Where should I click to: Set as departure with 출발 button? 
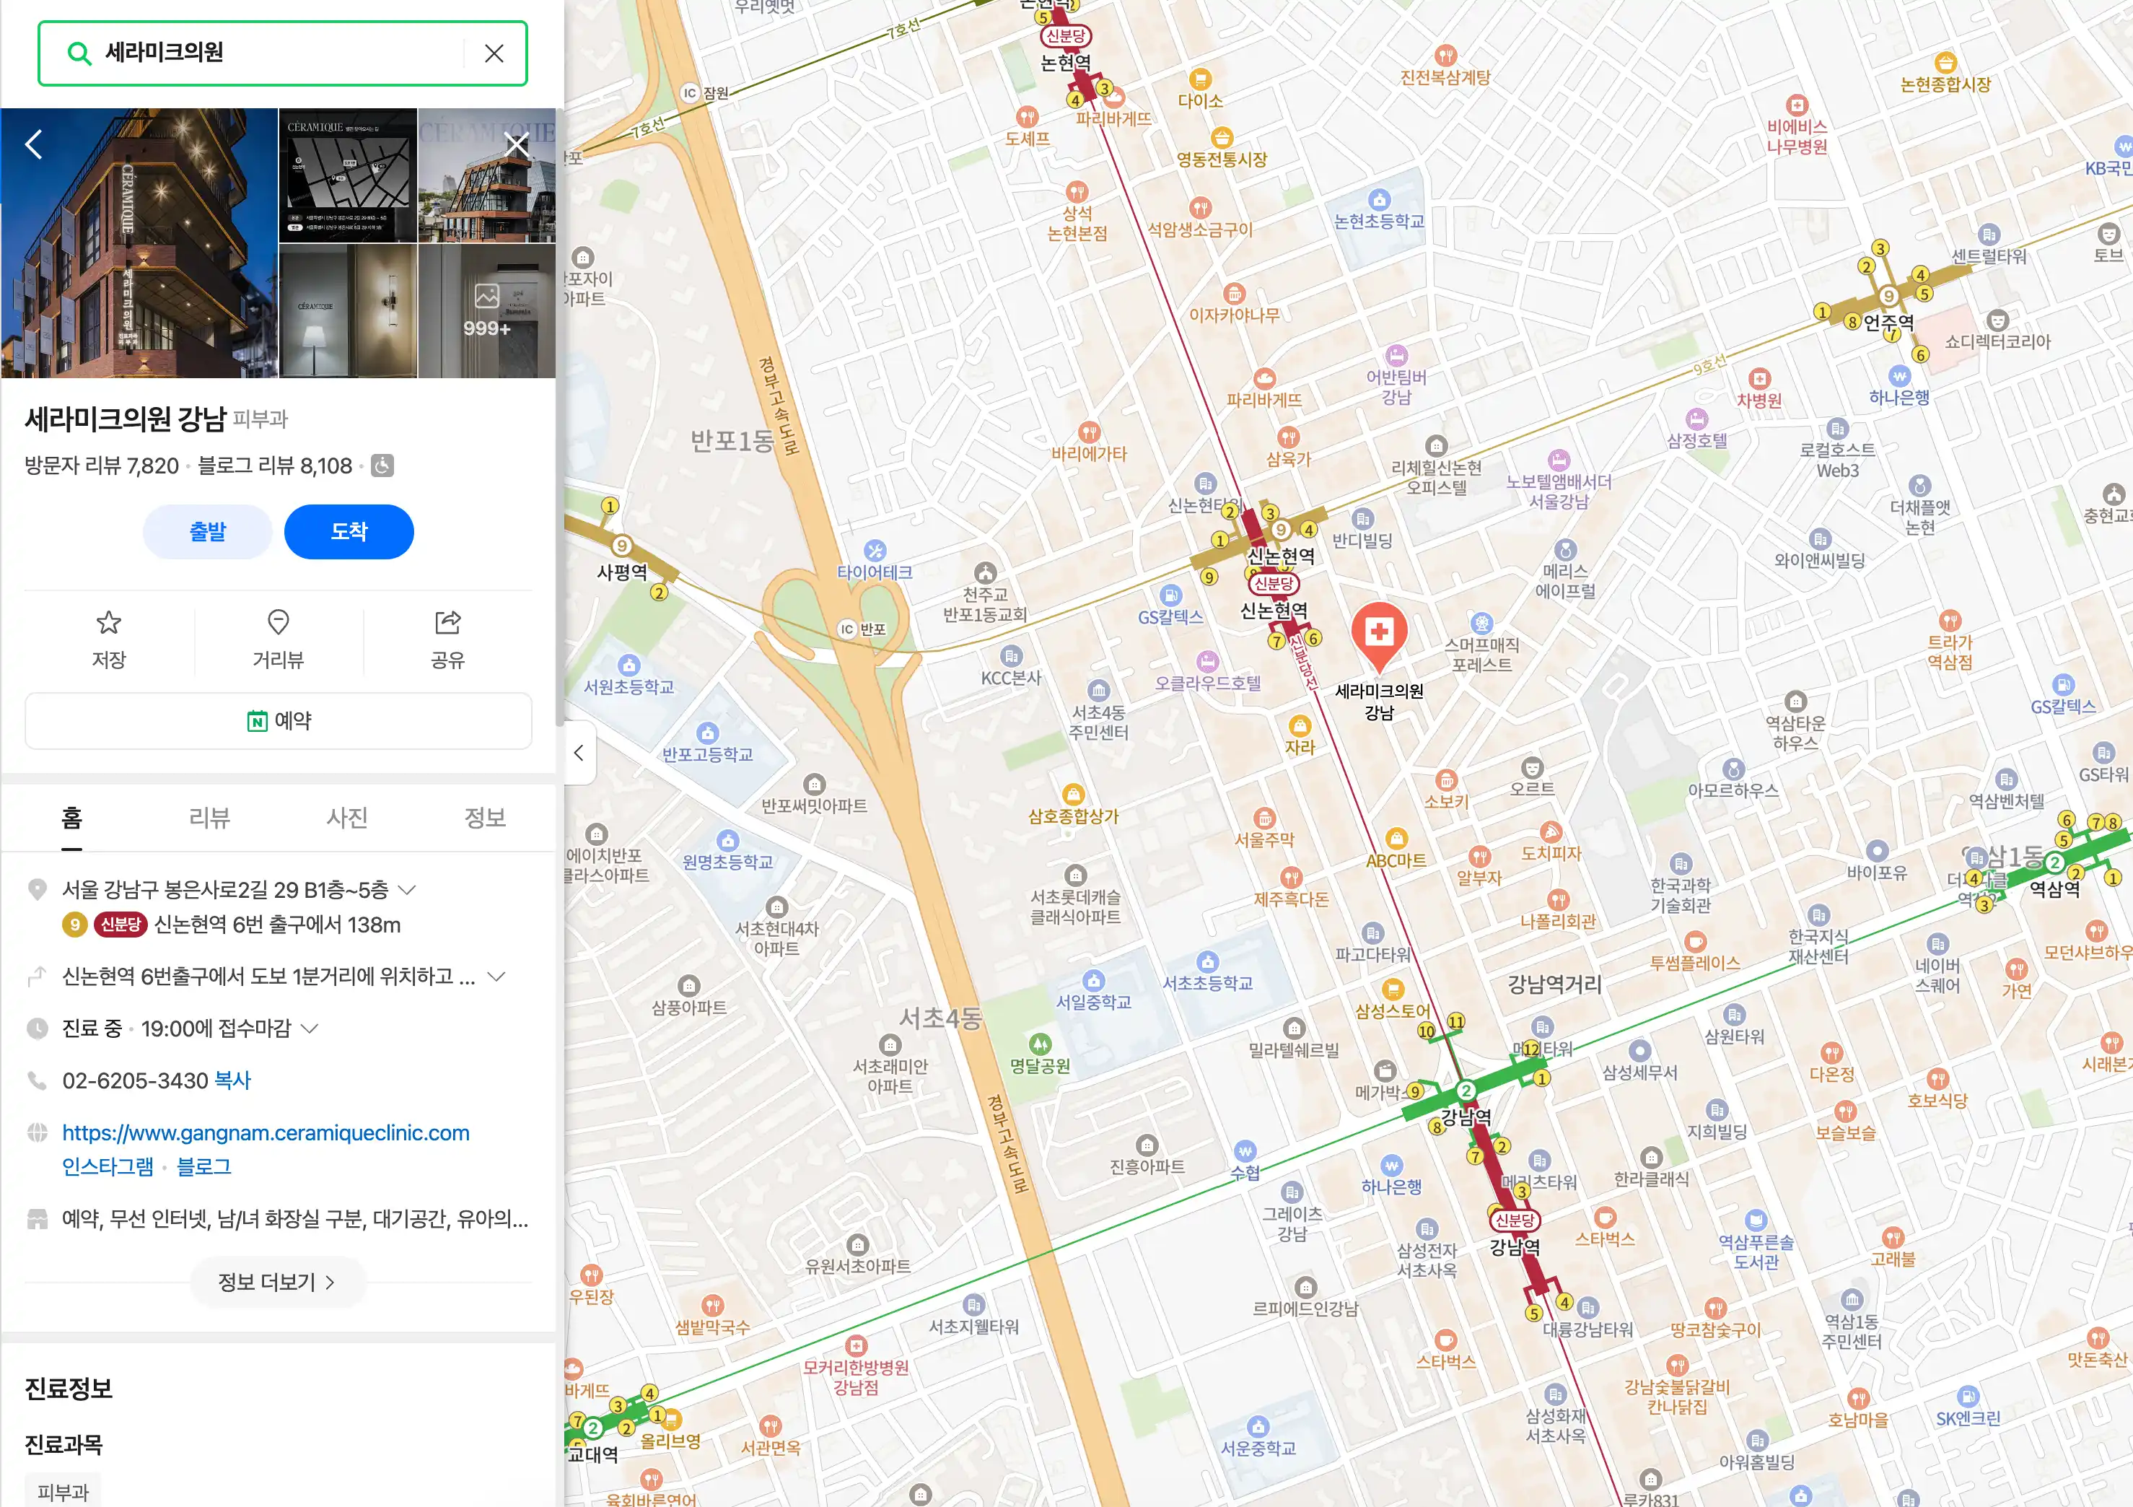pyautogui.click(x=207, y=531)
